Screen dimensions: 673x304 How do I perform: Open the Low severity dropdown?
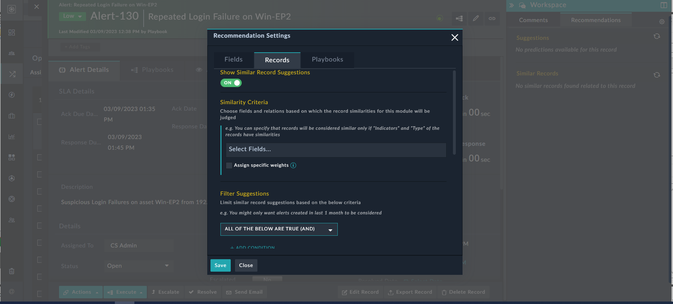pyautogui.click(x=73, y=16)
